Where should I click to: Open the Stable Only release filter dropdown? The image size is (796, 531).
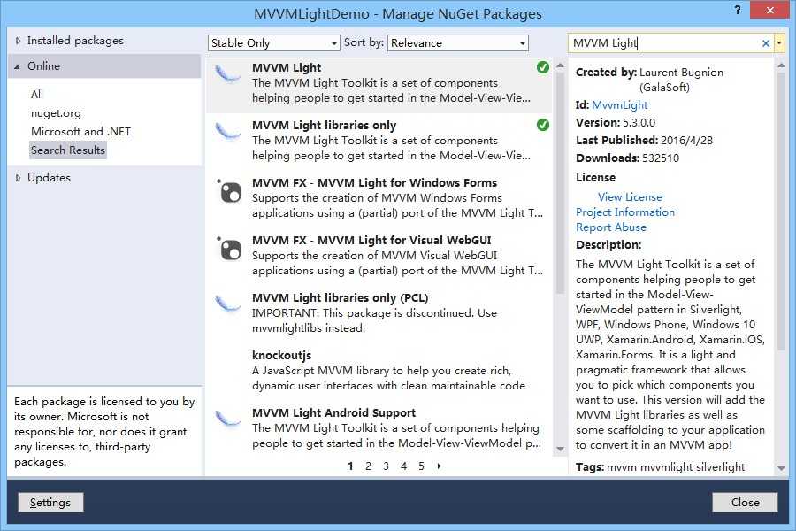tap(273, 43)
